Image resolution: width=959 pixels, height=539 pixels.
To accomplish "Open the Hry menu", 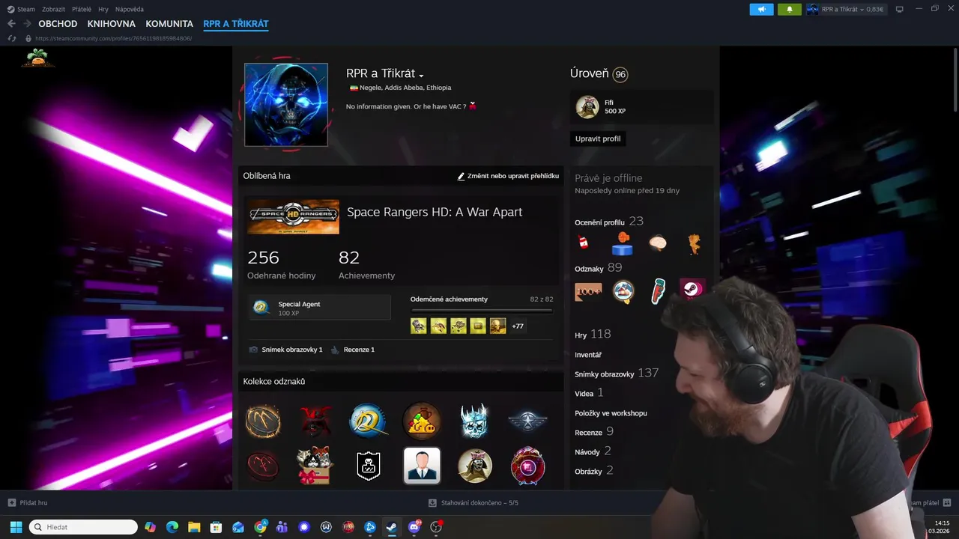I will [103, 9].
